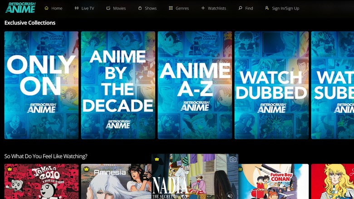Click the RetroCrush Anime header logo
The width and height of the screenshot is (354, 199).
pyautogui.click(x=20, y=8)
